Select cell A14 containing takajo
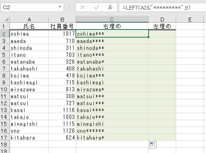 (29, 117)
